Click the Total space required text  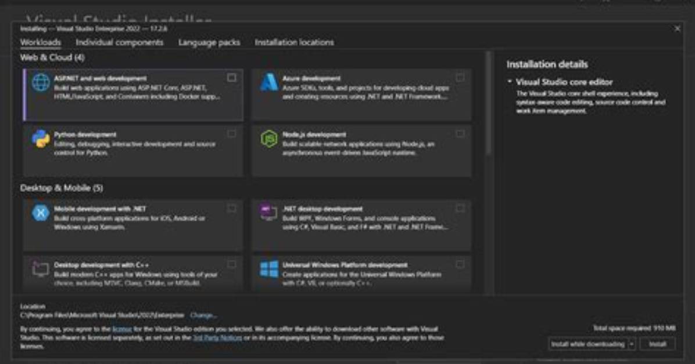point(635,328)
